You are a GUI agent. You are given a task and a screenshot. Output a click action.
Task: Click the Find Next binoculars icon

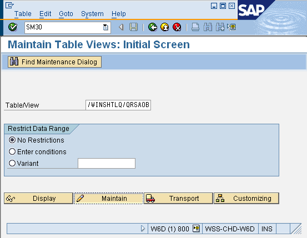click(220, 27)
